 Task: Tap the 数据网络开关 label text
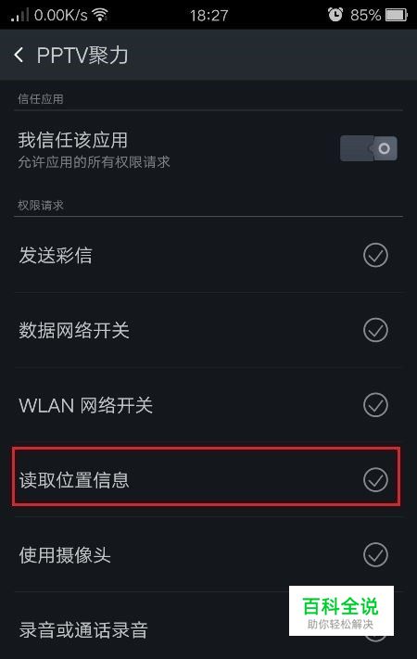click(74, 330)
